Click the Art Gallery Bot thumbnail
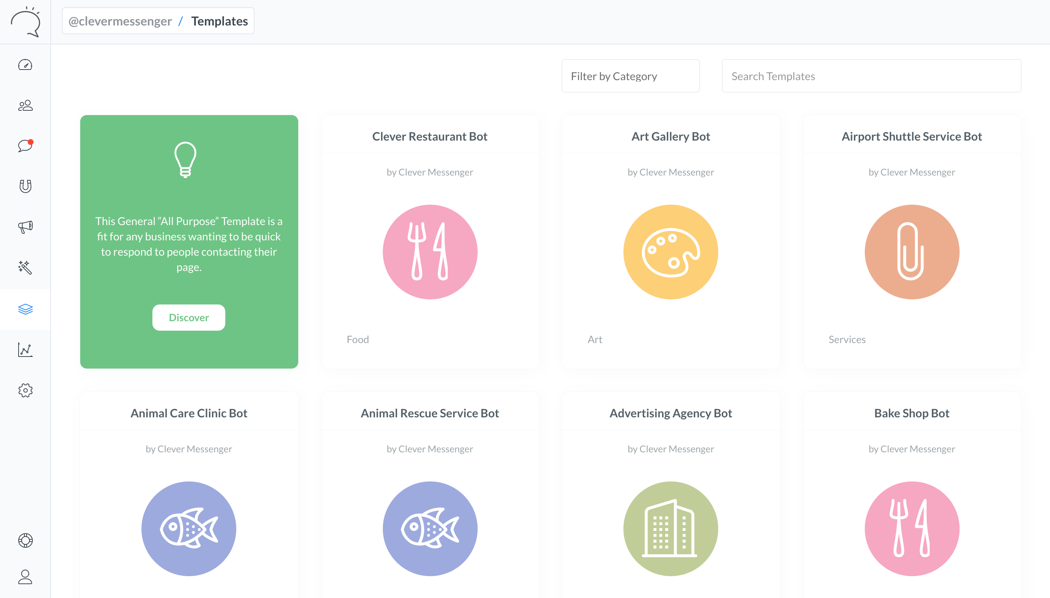 click(x=670, y=251)
